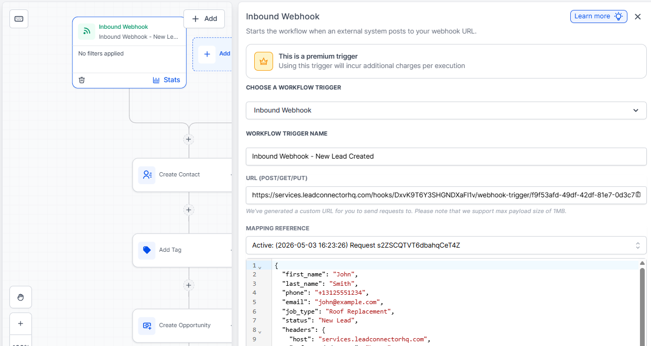
Task: Select the Create Contact action node
Action: click(x=182, y=175)
